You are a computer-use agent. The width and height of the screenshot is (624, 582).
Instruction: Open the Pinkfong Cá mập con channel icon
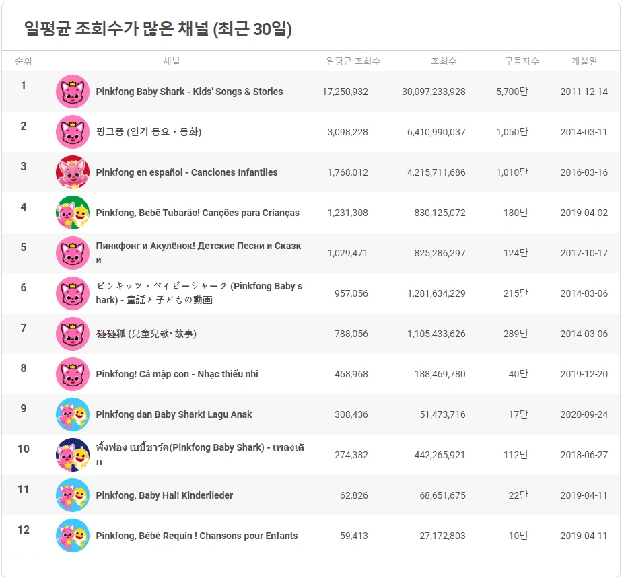click(72, 373)
